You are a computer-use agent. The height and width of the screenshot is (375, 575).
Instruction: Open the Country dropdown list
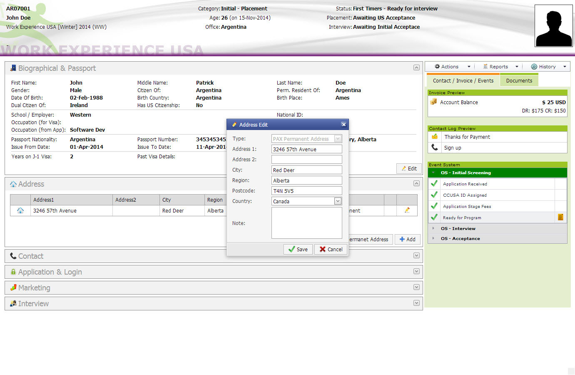[338, 201]
